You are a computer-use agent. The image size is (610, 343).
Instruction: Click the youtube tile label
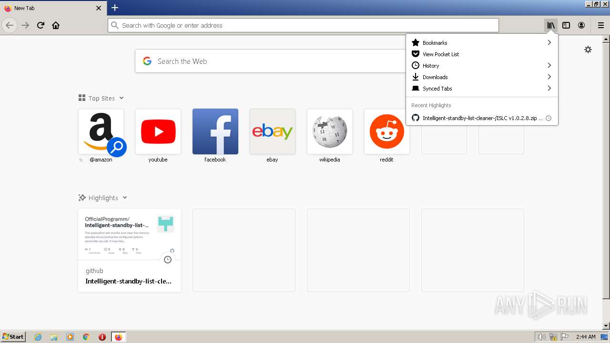[158, 160]
